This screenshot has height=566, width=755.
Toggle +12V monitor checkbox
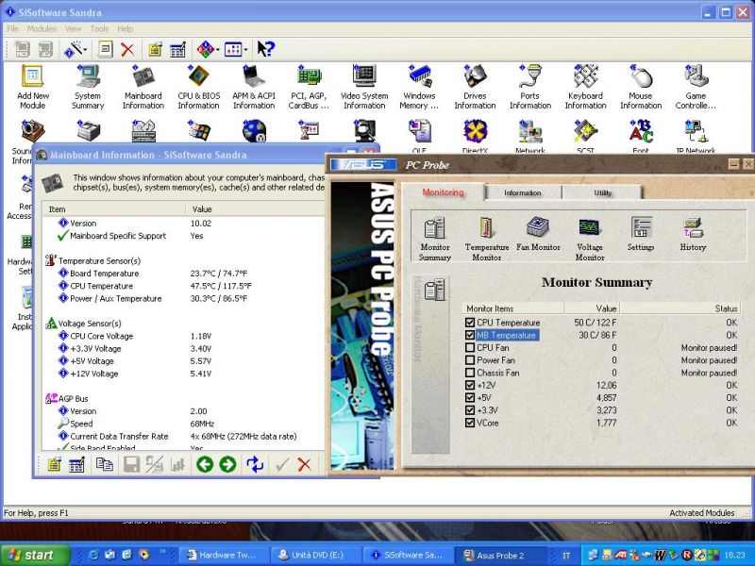(x=470, y=385)
